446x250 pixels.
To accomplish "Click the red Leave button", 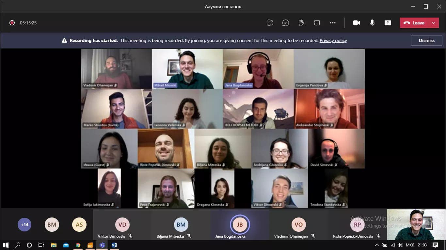I will click(x=414, y=23).
